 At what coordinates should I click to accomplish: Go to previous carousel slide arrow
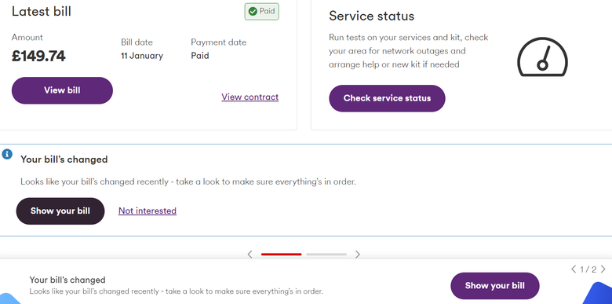point(250,255)
